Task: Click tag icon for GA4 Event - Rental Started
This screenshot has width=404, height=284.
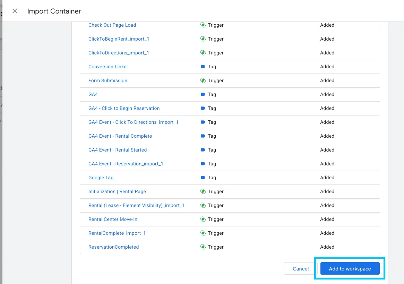Action: [x=203, y=150]
